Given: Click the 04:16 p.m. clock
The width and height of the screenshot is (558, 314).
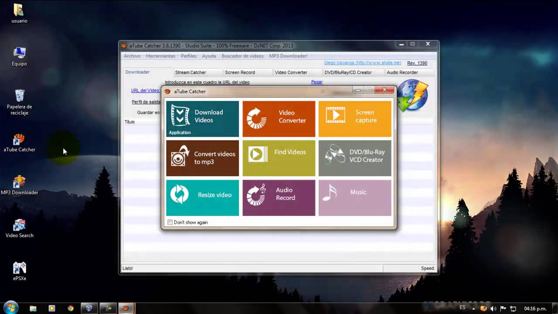Looking at the screenshot, I should click(535, 309).
